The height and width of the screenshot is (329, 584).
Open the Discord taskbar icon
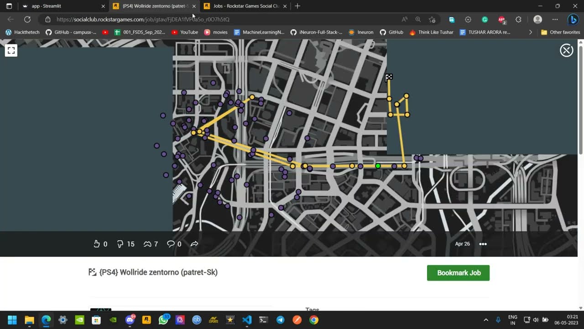coord(130,320)
